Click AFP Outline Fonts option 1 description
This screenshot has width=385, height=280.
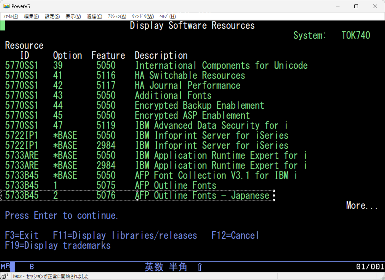[x=176, y=185]
